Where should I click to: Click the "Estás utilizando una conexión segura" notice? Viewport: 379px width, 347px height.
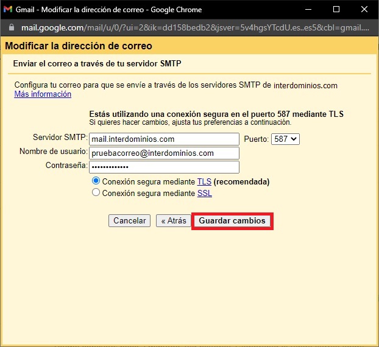(216, 114)
